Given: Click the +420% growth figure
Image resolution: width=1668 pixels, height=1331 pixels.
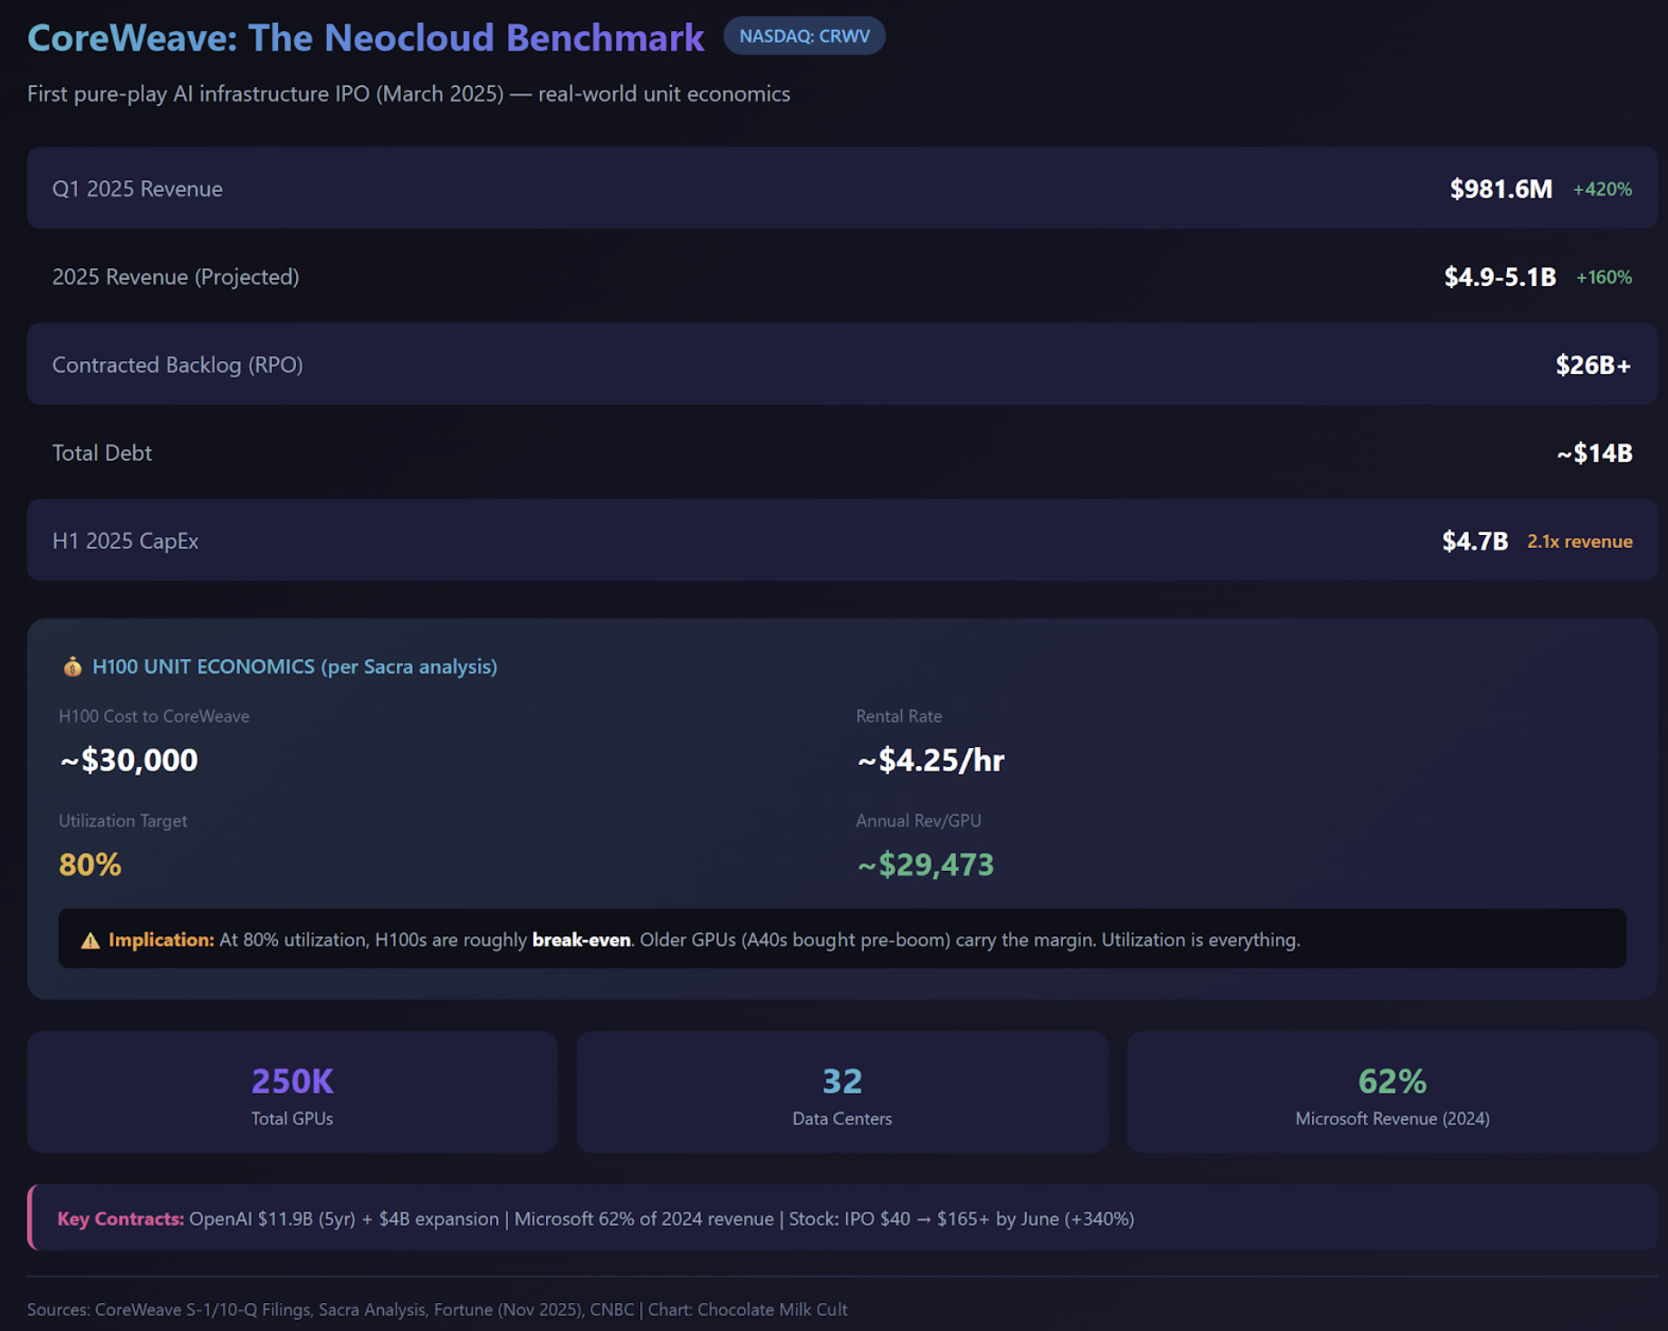Looking at the screenshot, I should [x=1602, y=189].
